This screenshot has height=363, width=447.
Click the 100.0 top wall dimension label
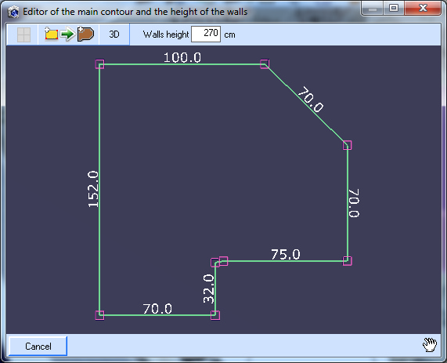182,58
